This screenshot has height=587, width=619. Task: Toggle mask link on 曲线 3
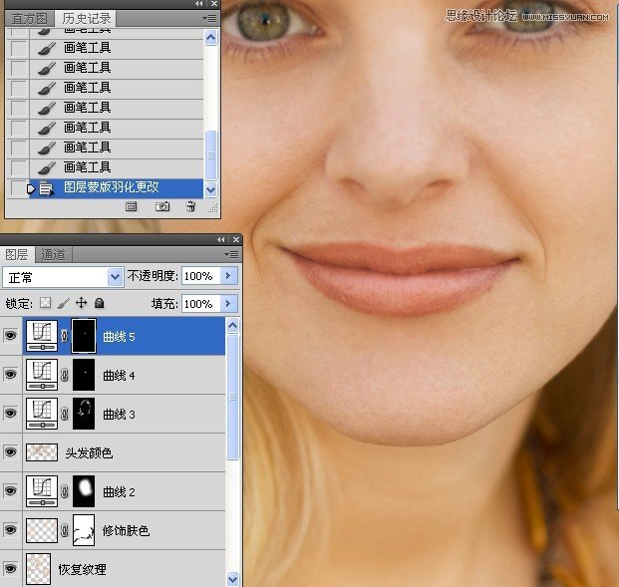[65, 414]
